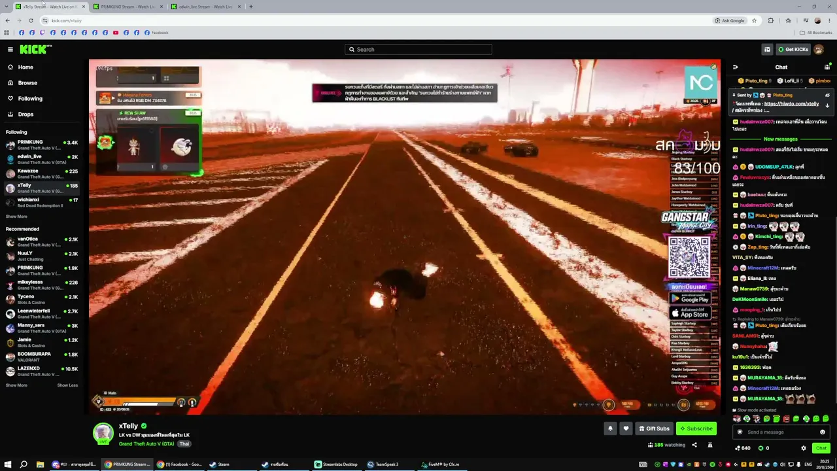Report the stream via the siren icon
The width and height of the screenshot is (837, 471).
click(711, 445)
